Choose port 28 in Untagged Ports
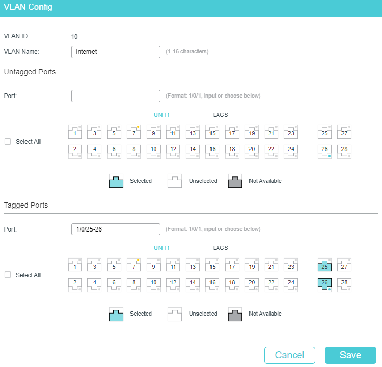This screenshot has height=367, width=382. (x=344, y=152)
